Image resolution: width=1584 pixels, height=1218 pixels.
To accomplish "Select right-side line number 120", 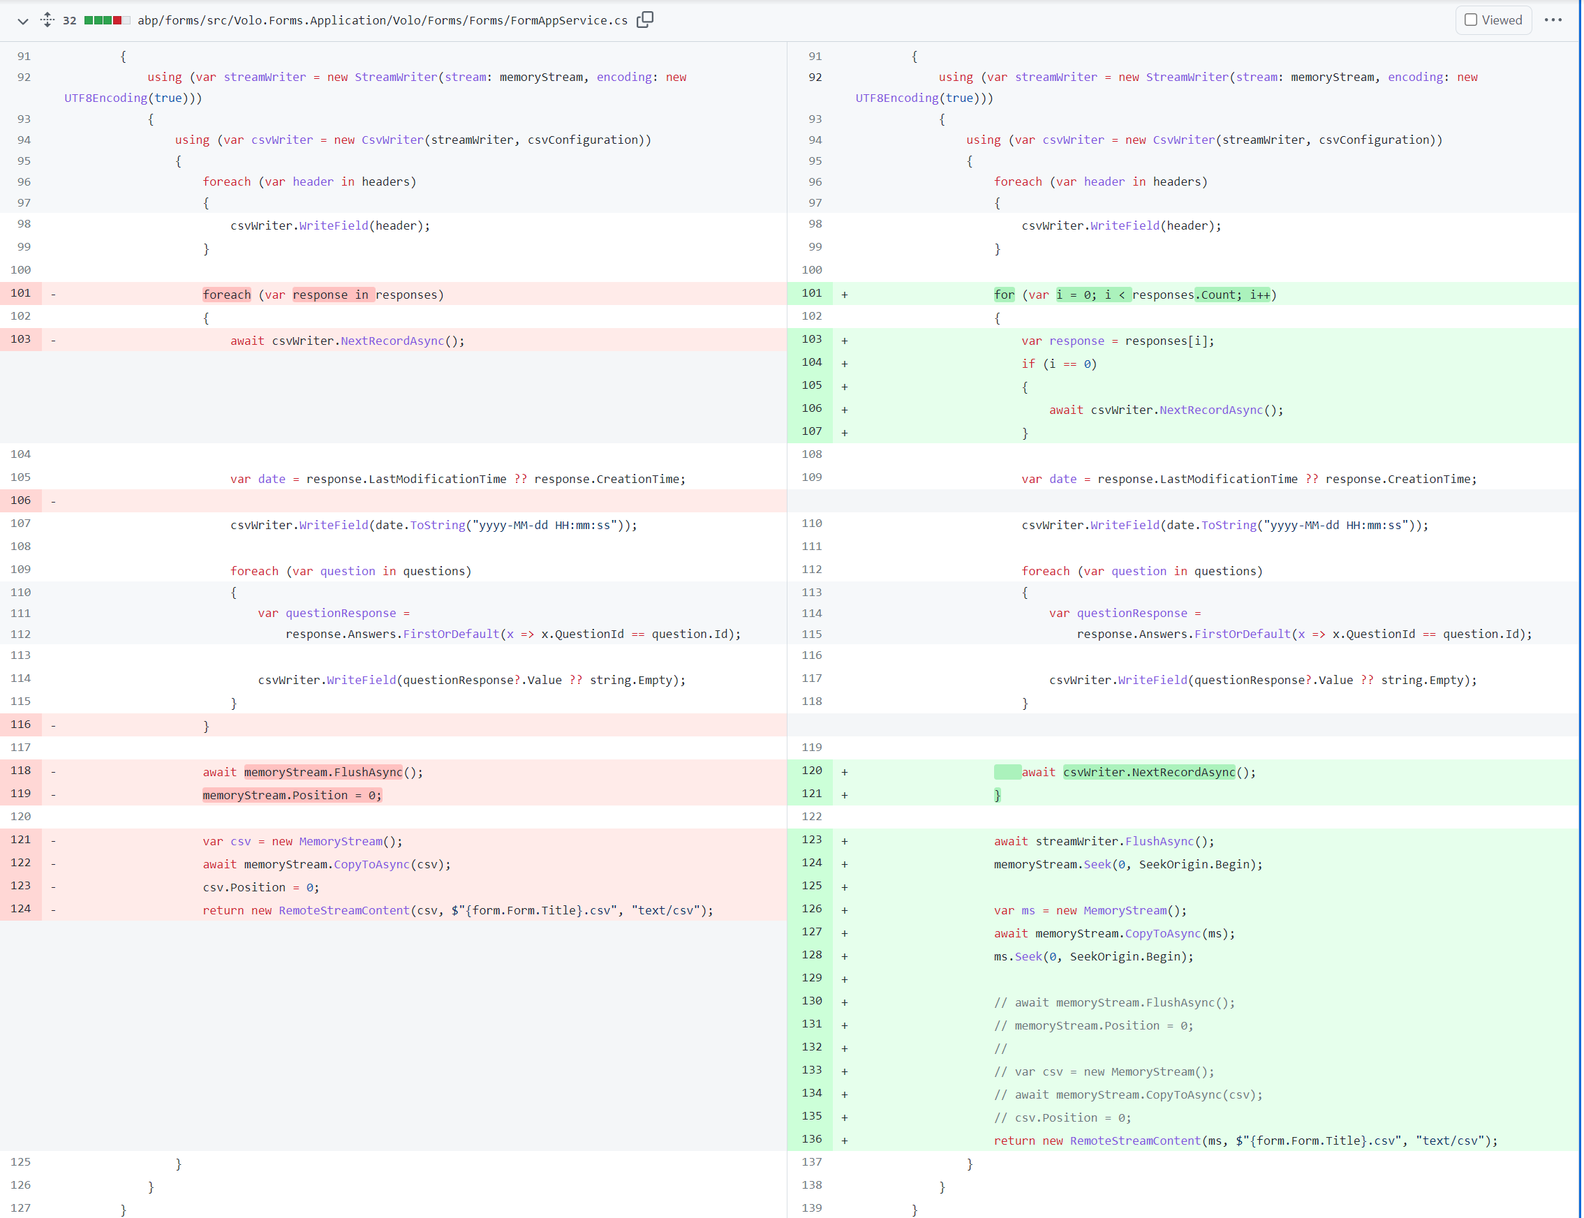I will tap(811, 771).
